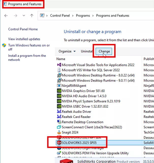Click Windows Desktop Runtime 8.0.22 icon
Image resolution: width=154 pixels, height=163 pixels.
(59, 75)
